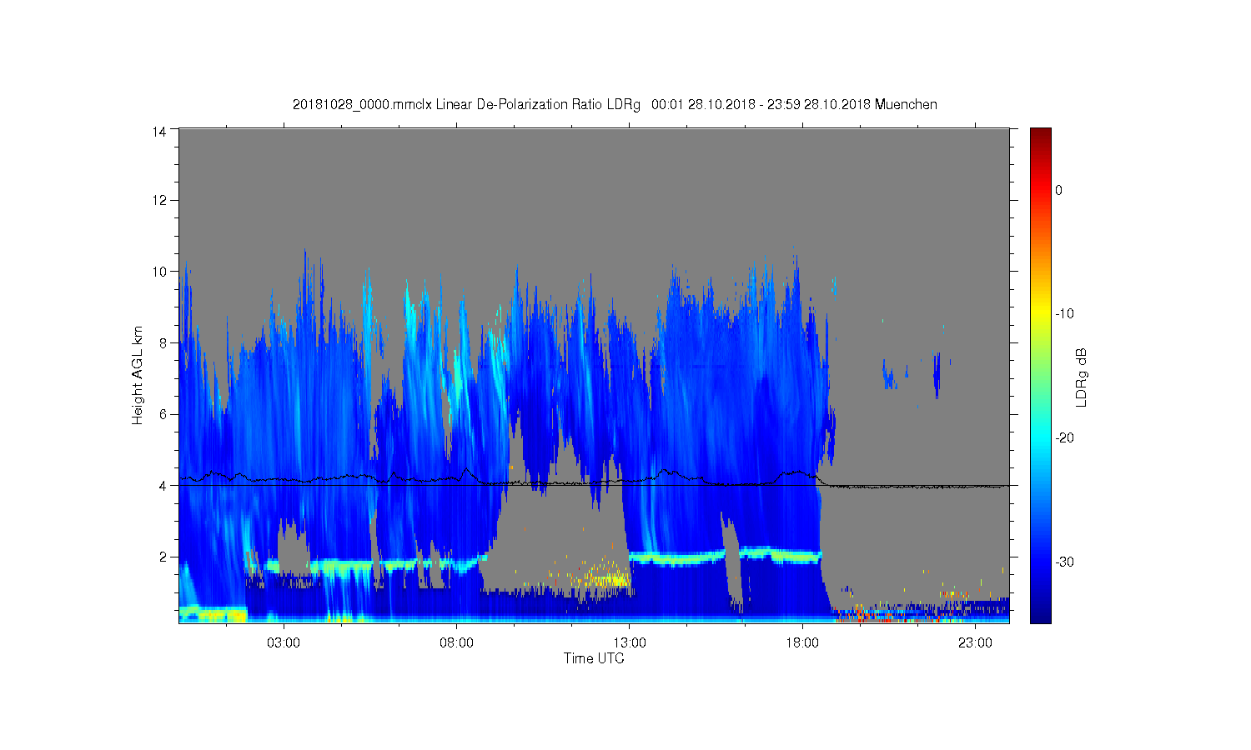Click the LDRg rainbow color bar
Image resolution: width=1251 pixels, height=750 pixels.
coord(1041,375)
